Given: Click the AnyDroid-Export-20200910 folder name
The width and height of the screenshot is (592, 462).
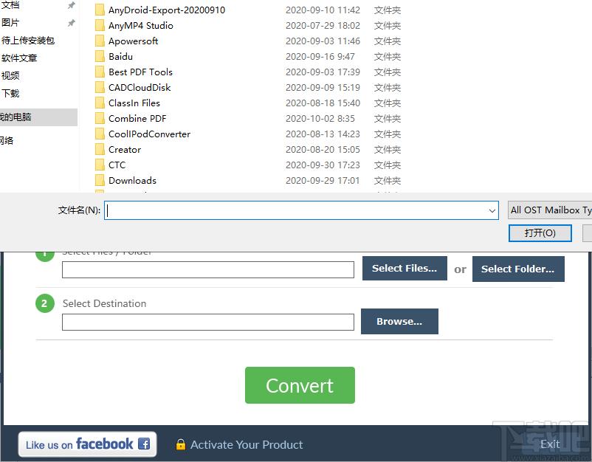Looking at the screenshot, I should pos(167,10).
